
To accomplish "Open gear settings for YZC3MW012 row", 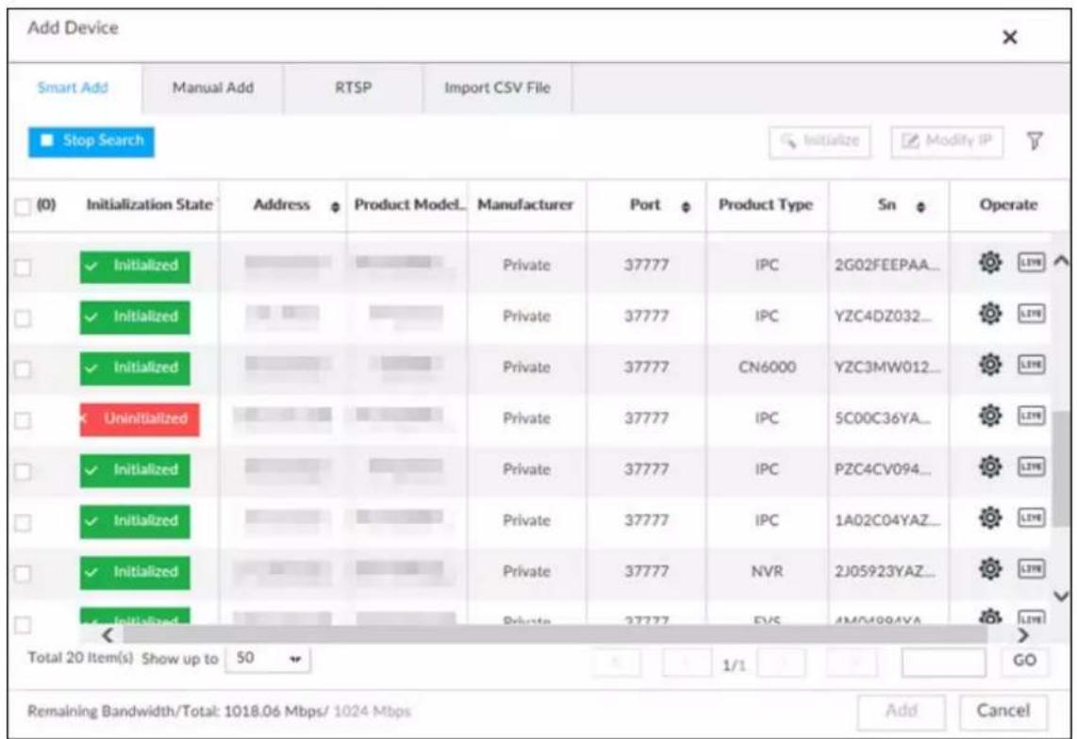I will 990,365.
